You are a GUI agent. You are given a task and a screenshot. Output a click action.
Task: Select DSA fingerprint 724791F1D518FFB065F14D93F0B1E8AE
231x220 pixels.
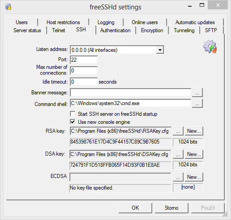coord(115,165)
